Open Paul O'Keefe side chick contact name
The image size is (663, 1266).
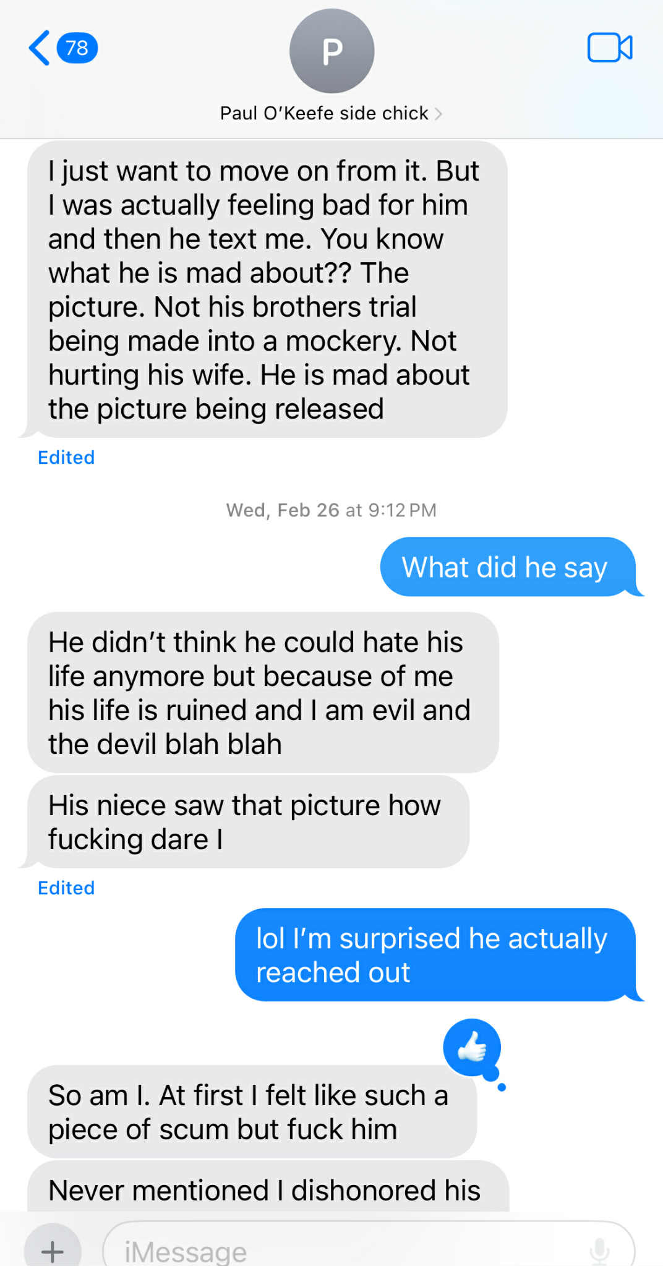[324, 113]
